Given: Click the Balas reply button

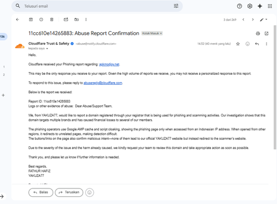Looking at the screenshot, I should pyautogui.click(x=40, y=192).
